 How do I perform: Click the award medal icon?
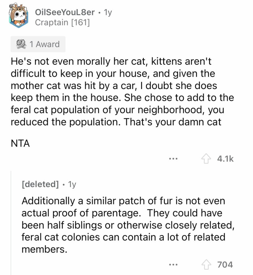tap(21, 44)
